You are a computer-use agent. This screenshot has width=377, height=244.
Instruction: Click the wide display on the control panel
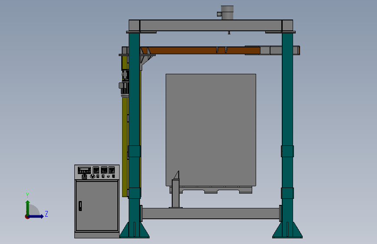click(84, 170)
